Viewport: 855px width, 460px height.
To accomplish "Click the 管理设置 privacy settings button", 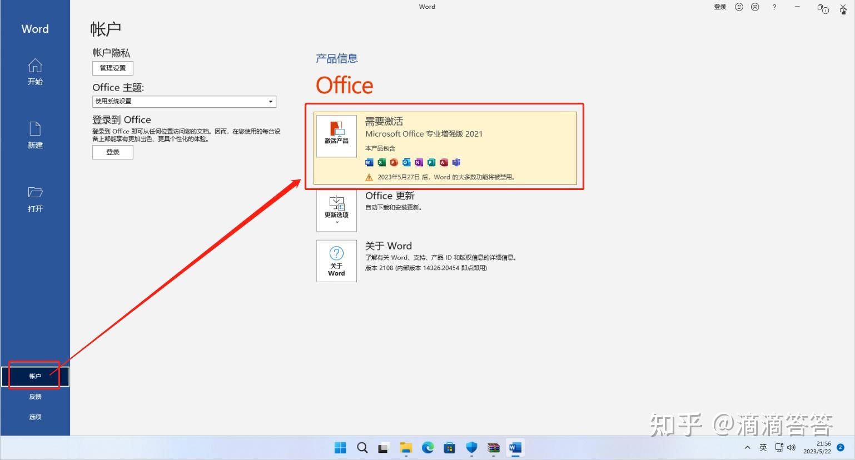I will pos(112,68).
